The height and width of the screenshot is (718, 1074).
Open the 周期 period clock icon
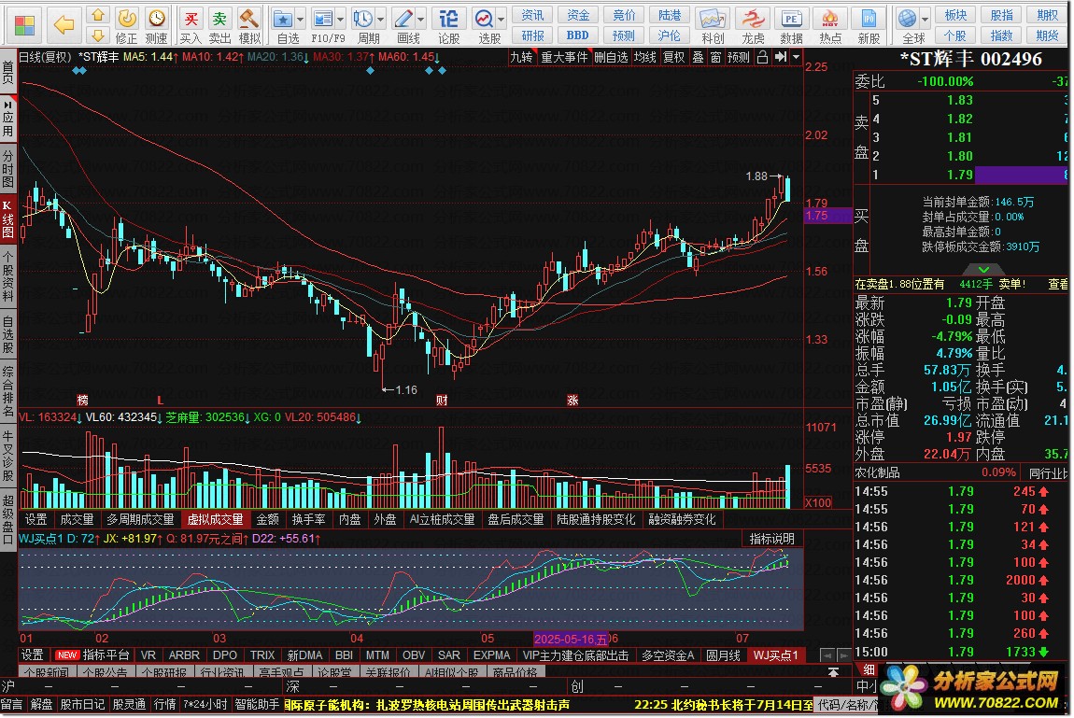coord(363,25)
